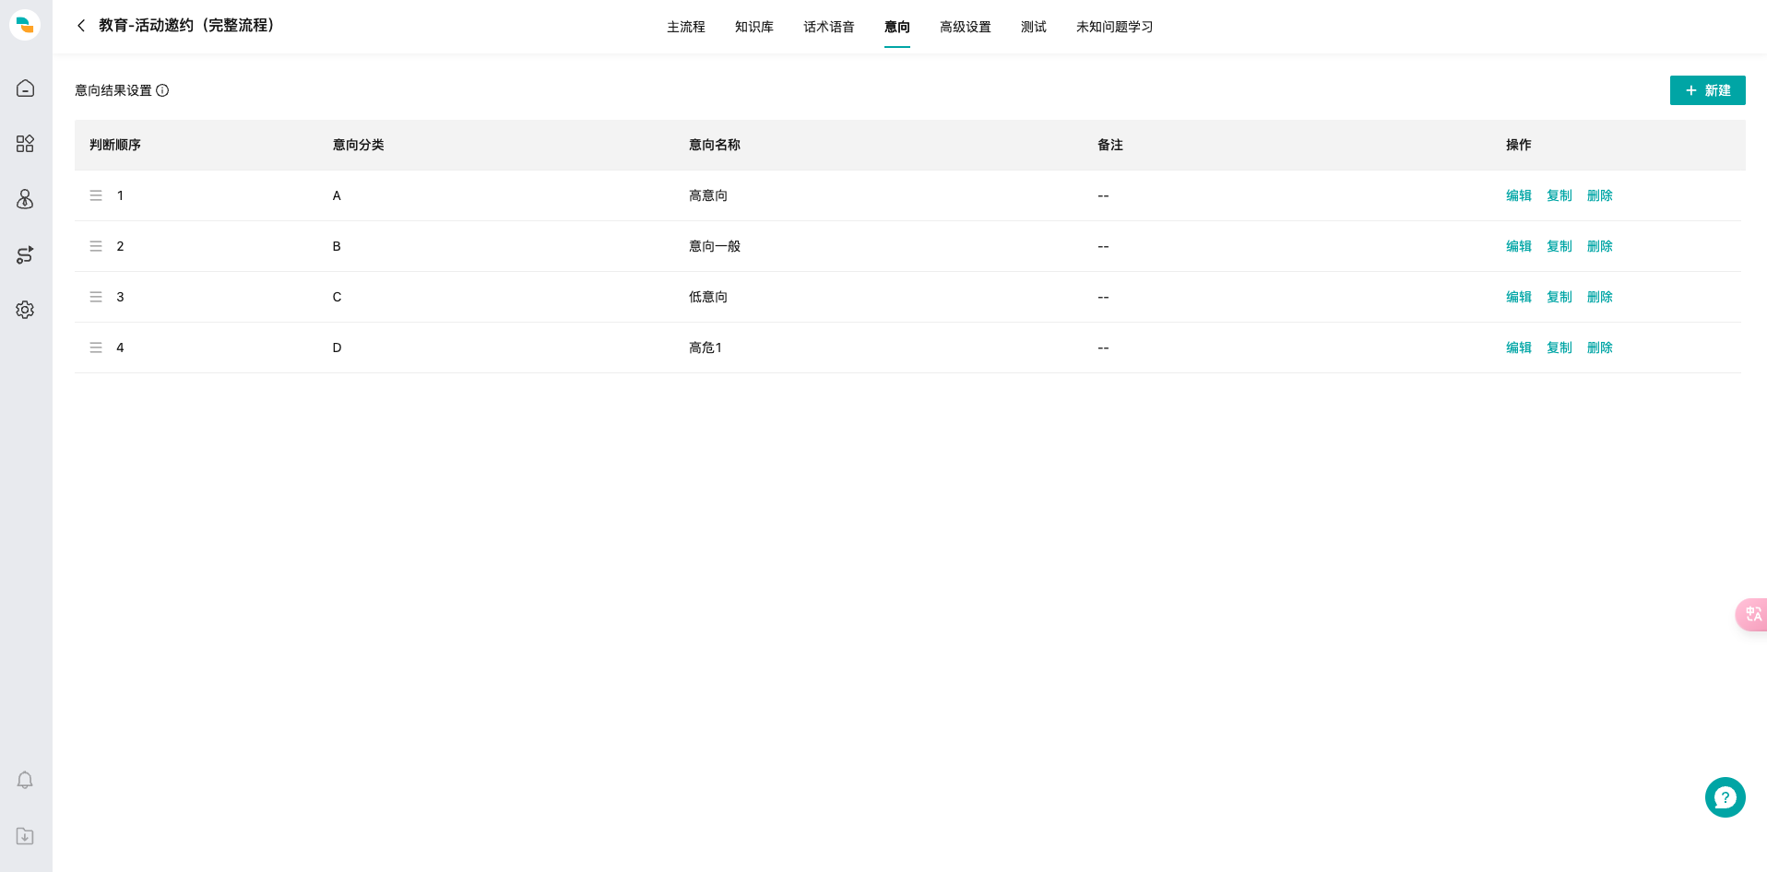The image size is (1767, 872).
Task: Click the 意向一般 name cell
Action: (715, 246)
